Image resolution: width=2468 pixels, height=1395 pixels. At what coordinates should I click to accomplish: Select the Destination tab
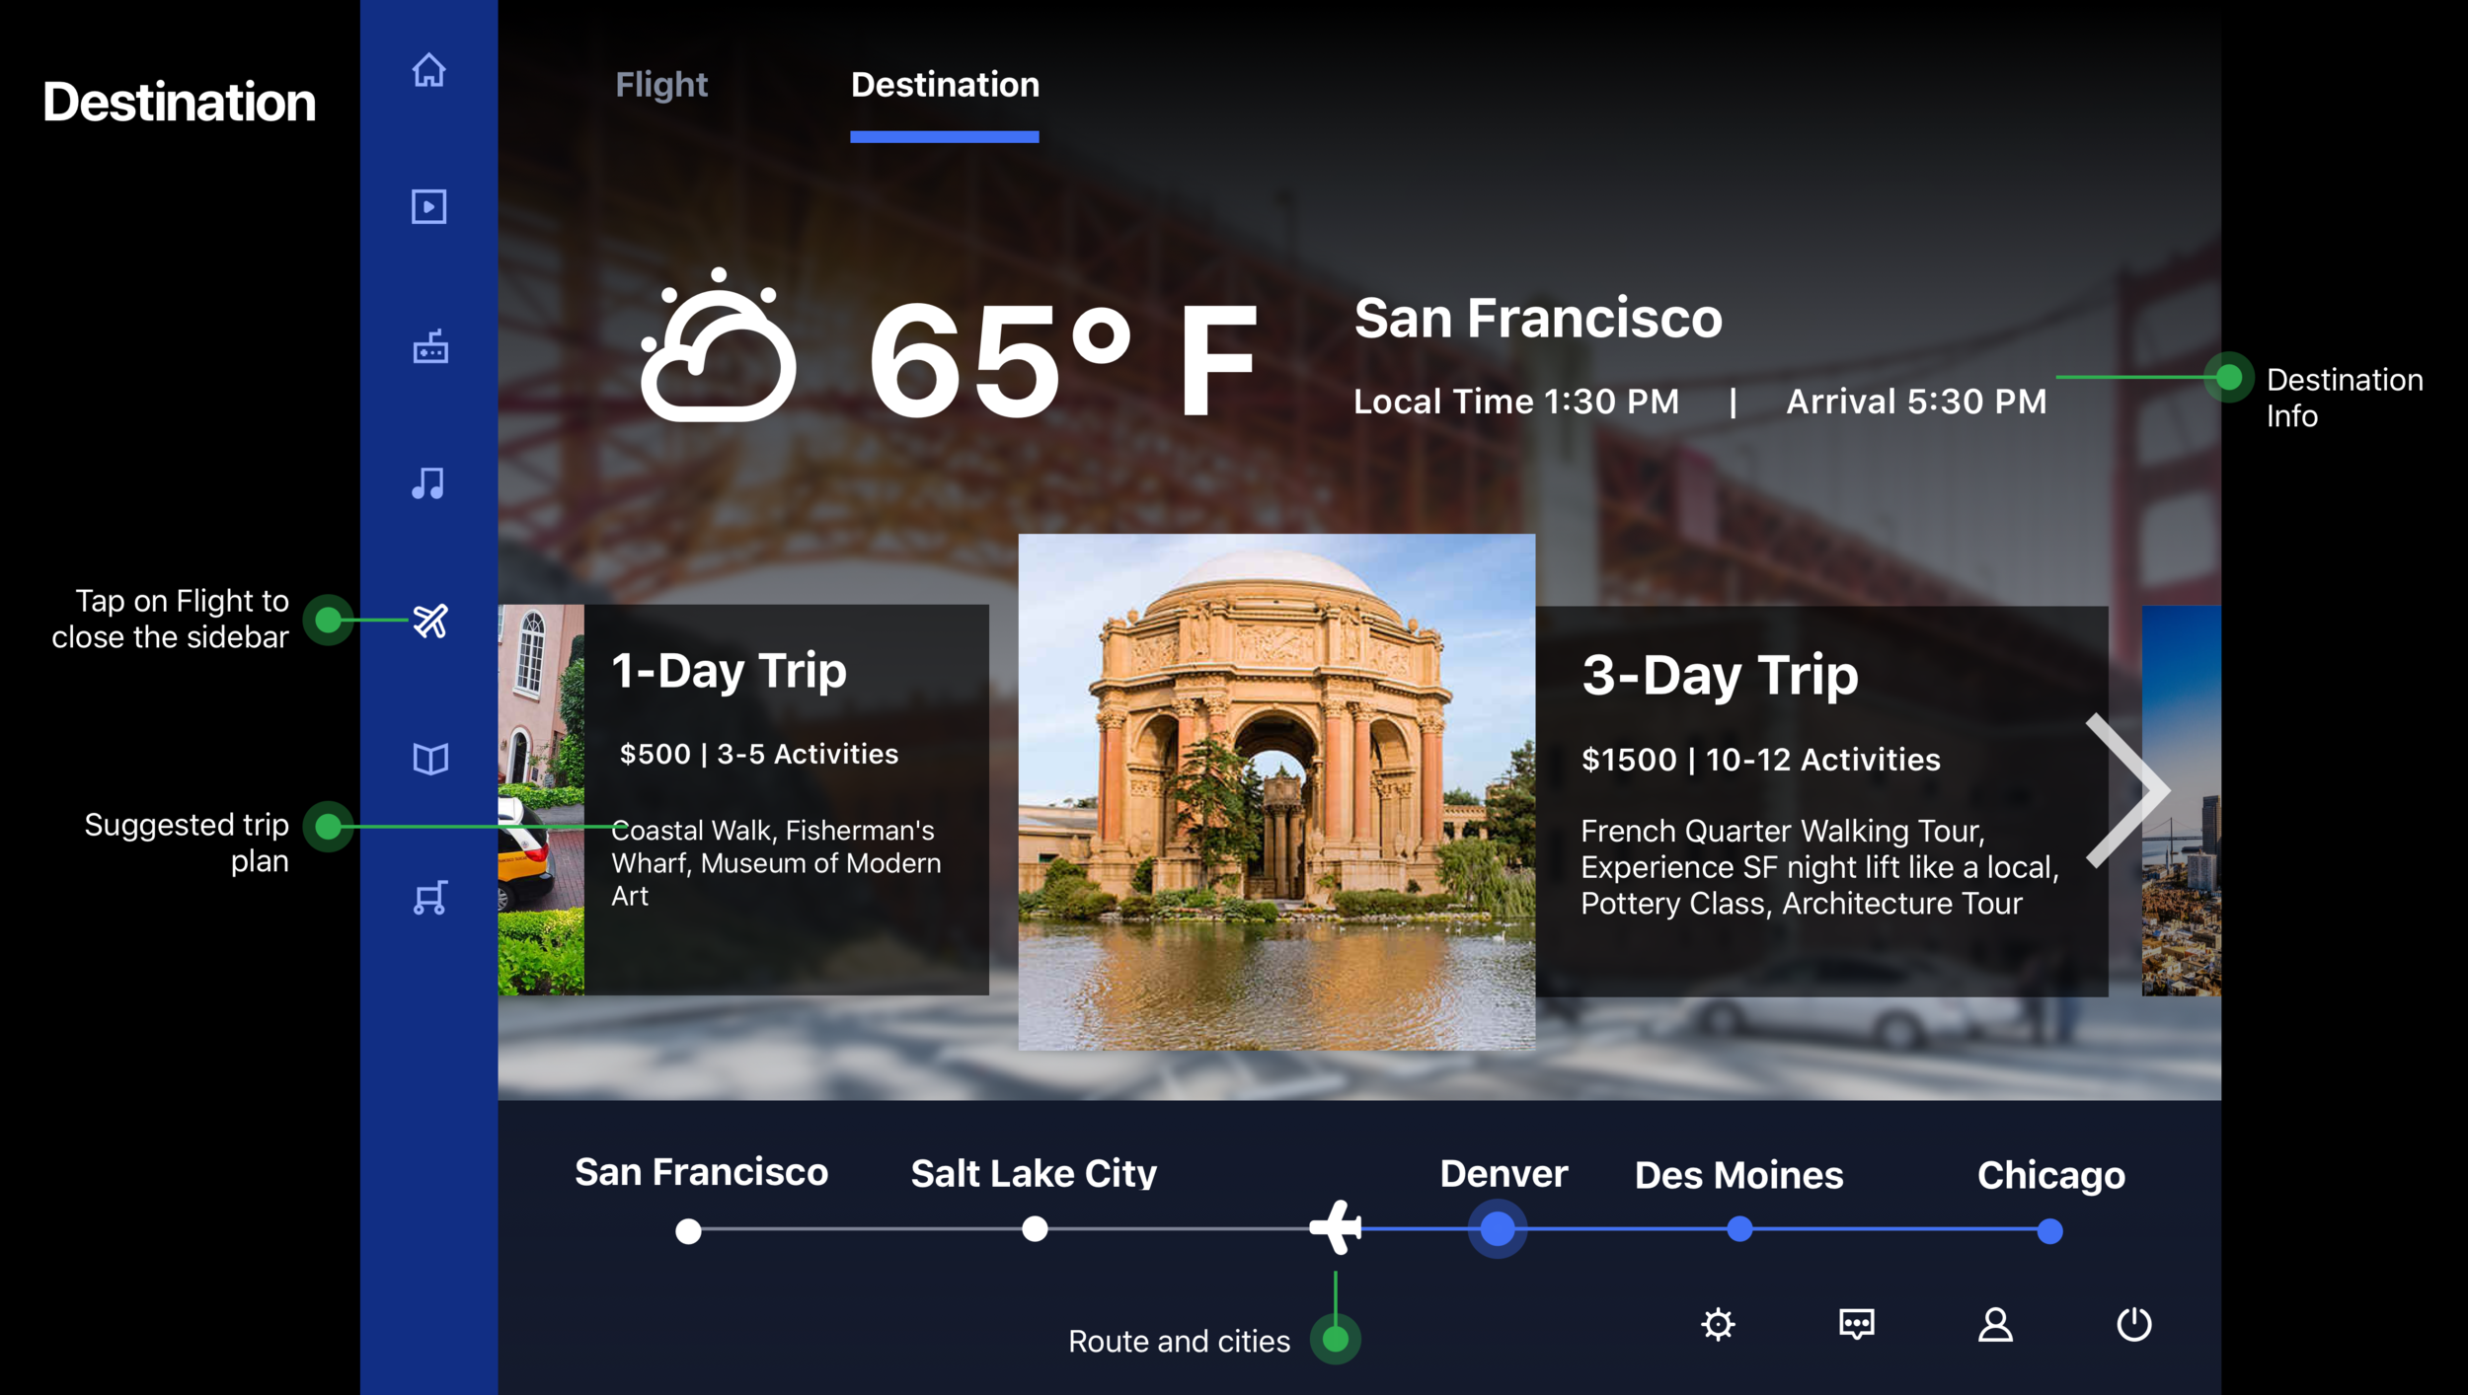pyautogui.click(x=945, y=85)
